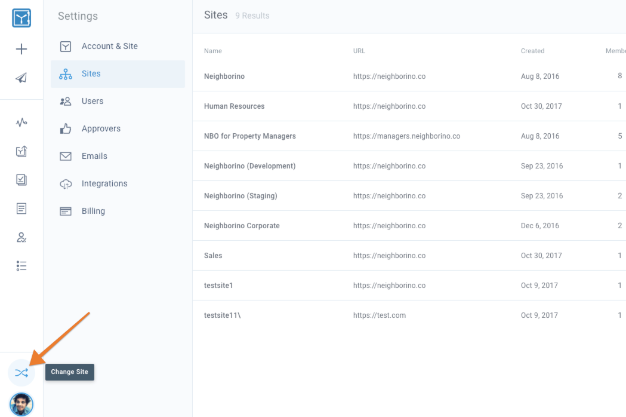This screenshot has height=417, width=626.
Task: Select the Human Resources site
Action: [x=409, y=106]
